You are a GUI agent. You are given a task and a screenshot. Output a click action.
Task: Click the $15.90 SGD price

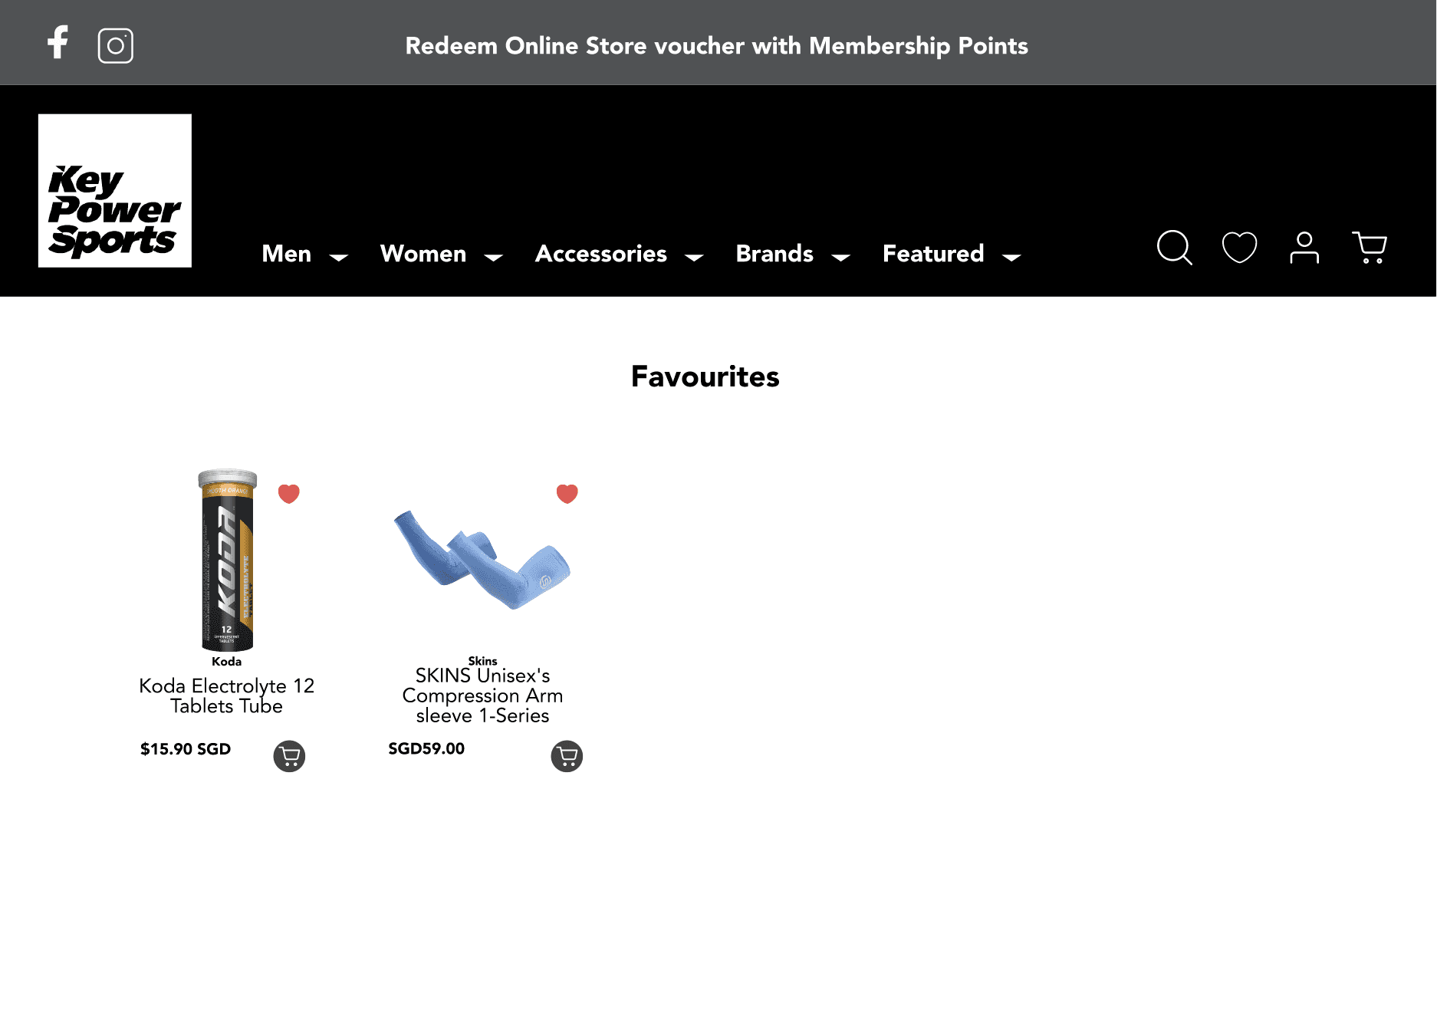coord(186,749)
